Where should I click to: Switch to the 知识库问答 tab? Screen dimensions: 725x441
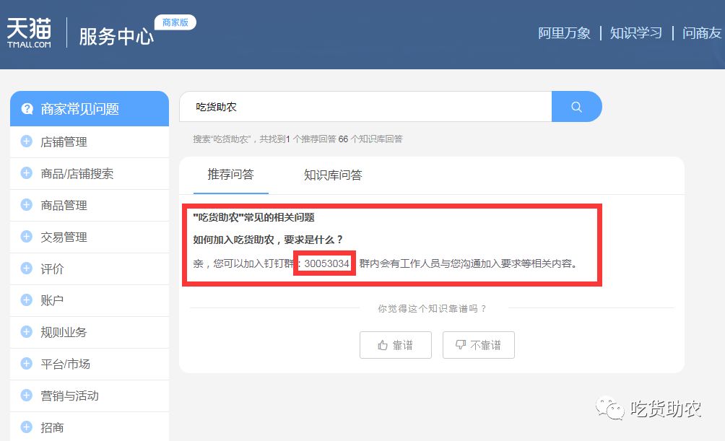click(331, 175)
